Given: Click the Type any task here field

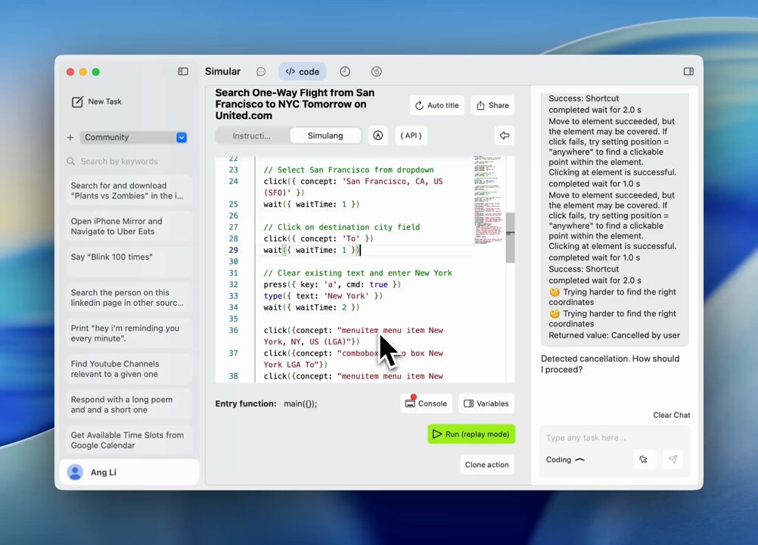Looking at the screenshot, I should 614,438.
